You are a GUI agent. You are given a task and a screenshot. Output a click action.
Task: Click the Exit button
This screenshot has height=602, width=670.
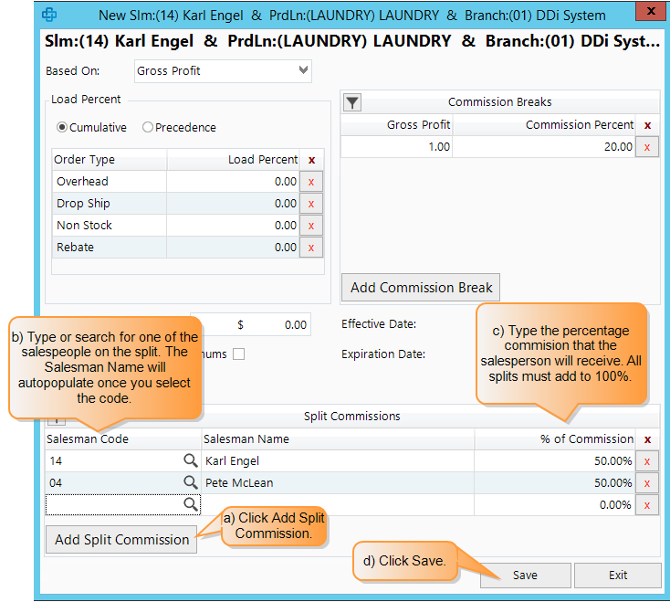click(618, 576)
